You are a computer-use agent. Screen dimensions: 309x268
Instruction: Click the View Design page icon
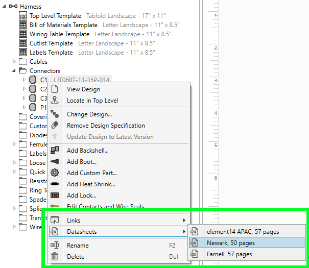coord(55,89)
